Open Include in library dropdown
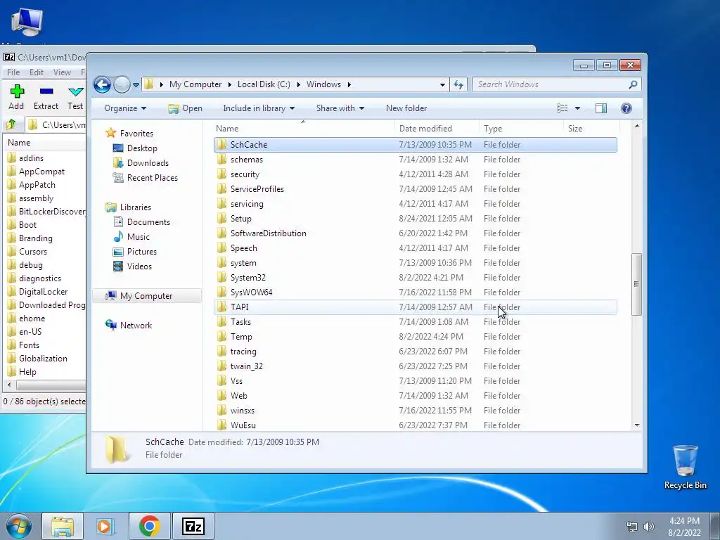Viewport: 720px width, 540px height. point(259,108)
